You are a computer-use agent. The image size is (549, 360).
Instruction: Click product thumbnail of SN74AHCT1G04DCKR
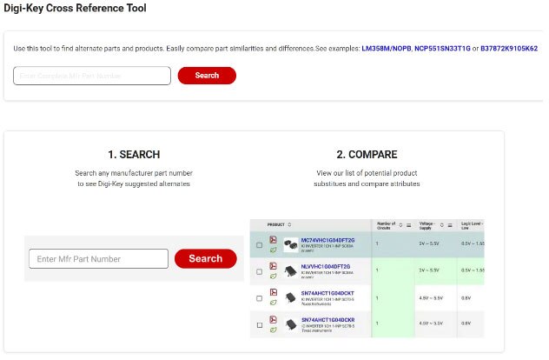(291, 324)
